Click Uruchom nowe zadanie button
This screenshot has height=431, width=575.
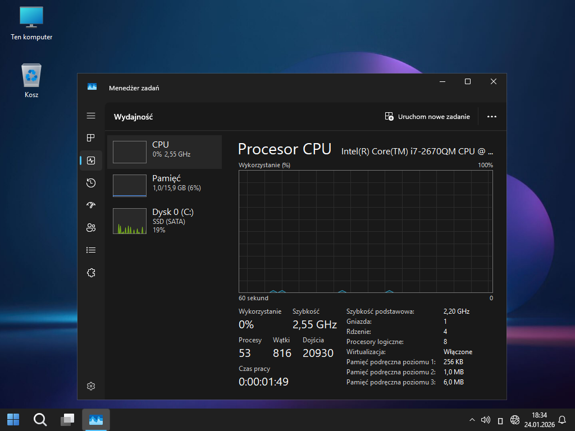427,117
